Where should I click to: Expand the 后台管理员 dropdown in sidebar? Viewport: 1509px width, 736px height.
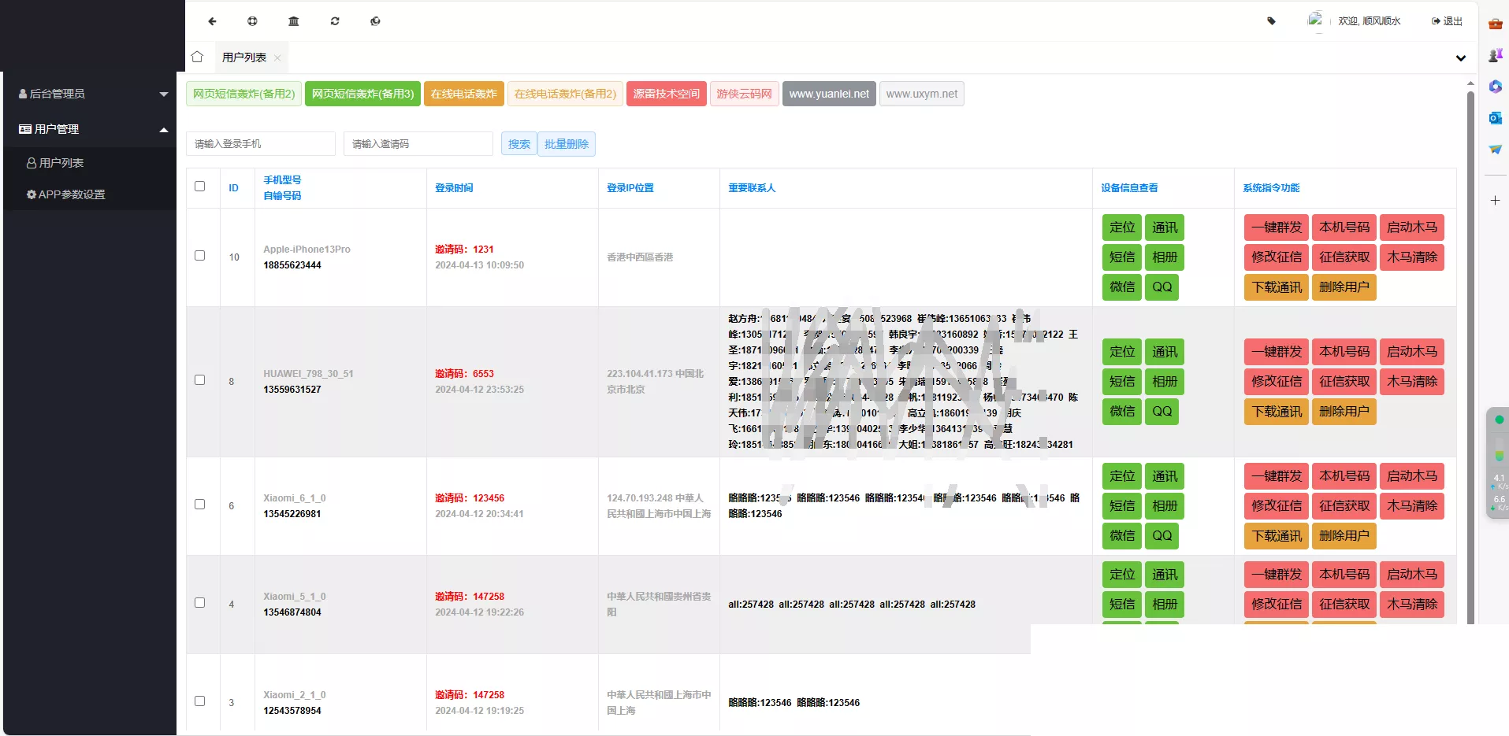coord(163,94)
